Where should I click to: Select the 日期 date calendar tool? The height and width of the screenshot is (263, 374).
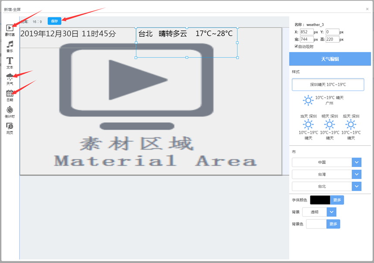10,96
